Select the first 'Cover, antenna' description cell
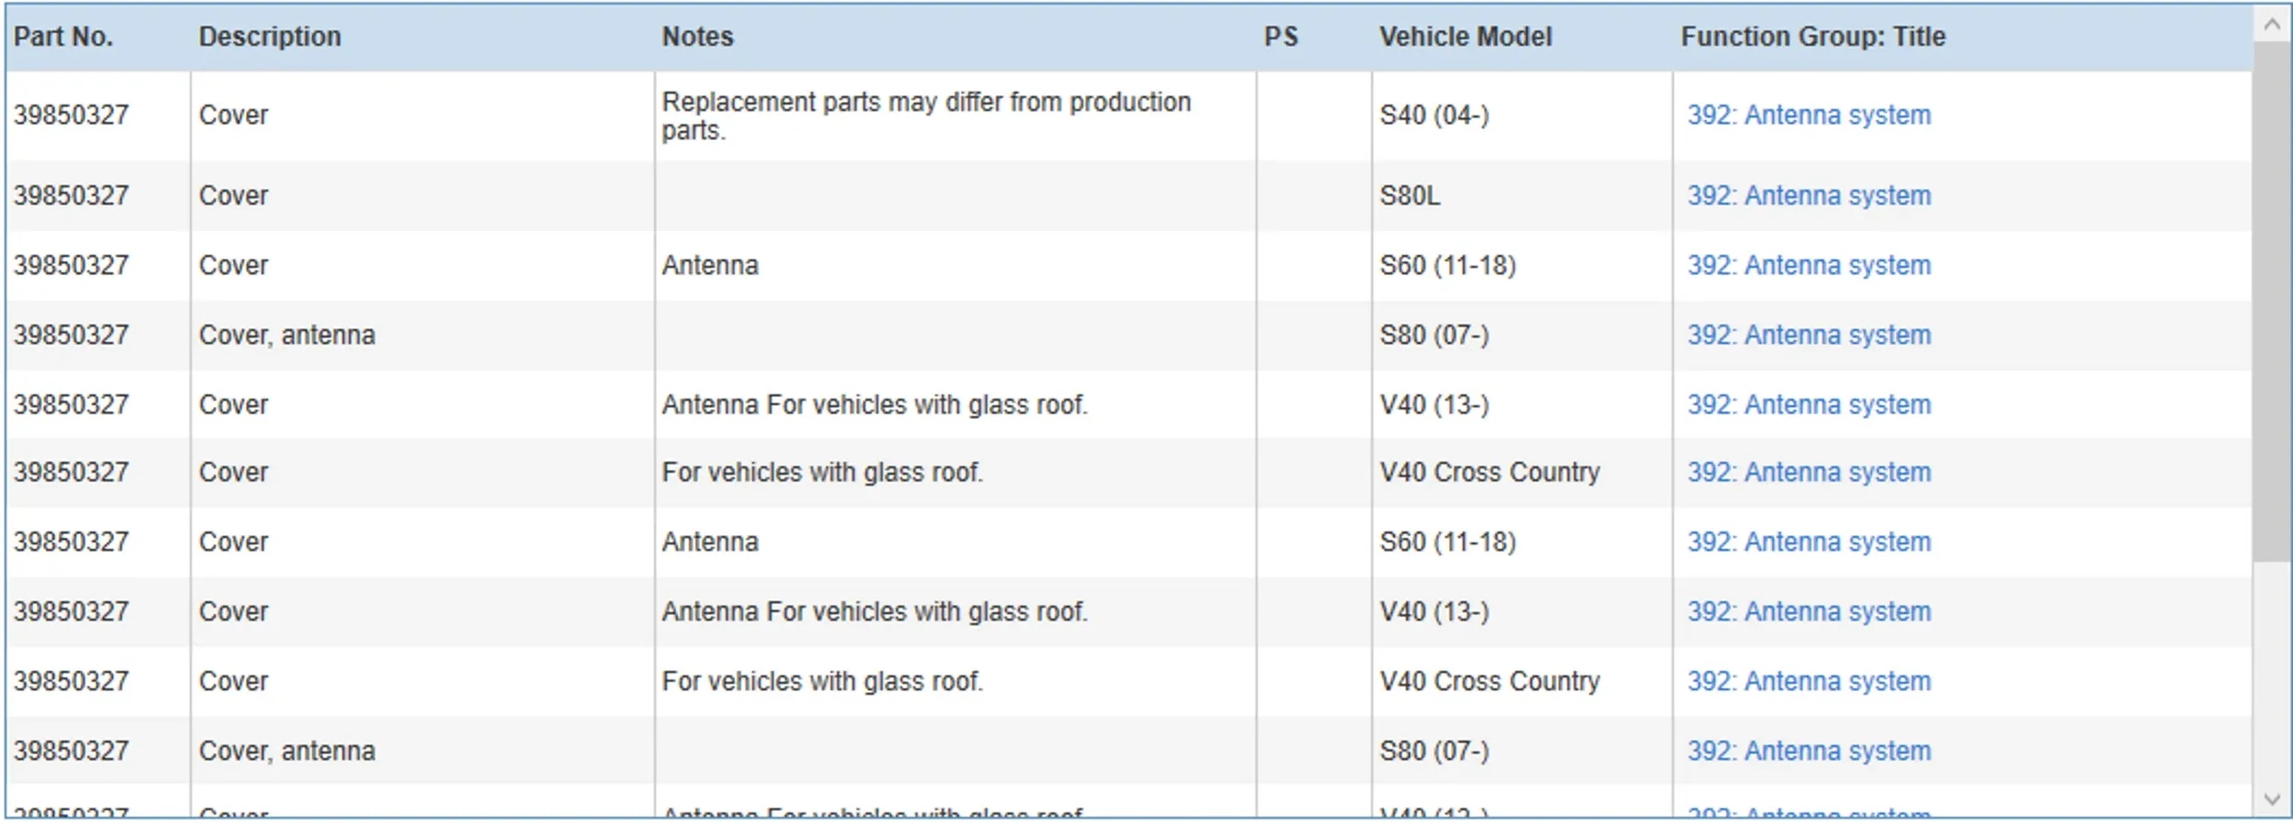The image size is (2293, 823). 286,335
